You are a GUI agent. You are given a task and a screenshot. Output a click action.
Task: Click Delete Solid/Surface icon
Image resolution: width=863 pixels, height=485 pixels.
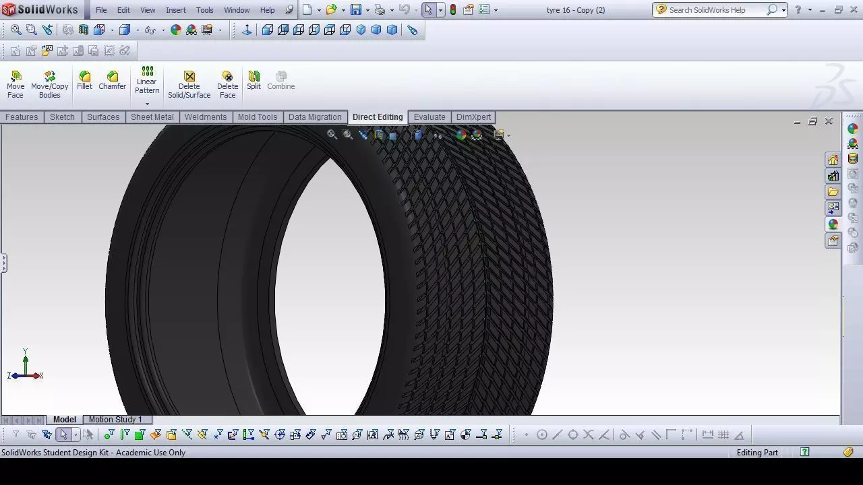[189, 84]
